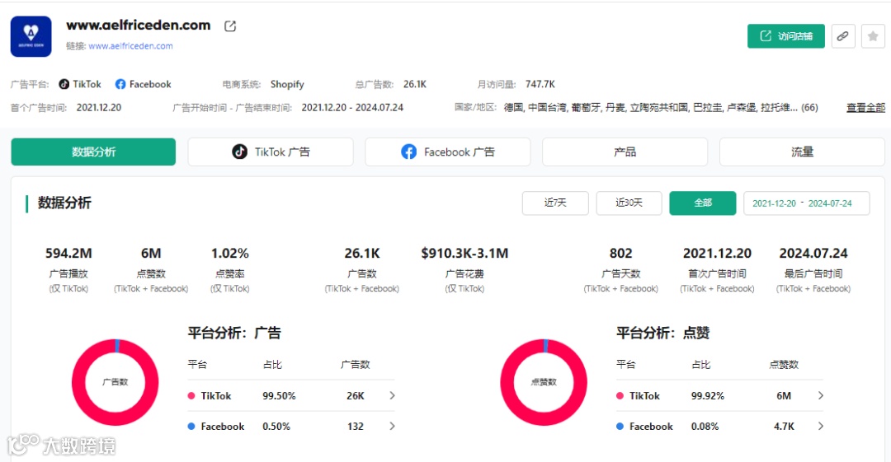Click the 99.50% TikTok ad share cell
Image resolution: width=891 pixels, height=462 pixels.
279,395
